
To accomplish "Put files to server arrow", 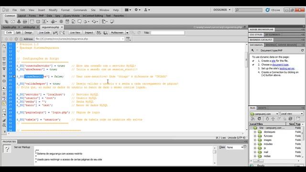I will 273,118.
